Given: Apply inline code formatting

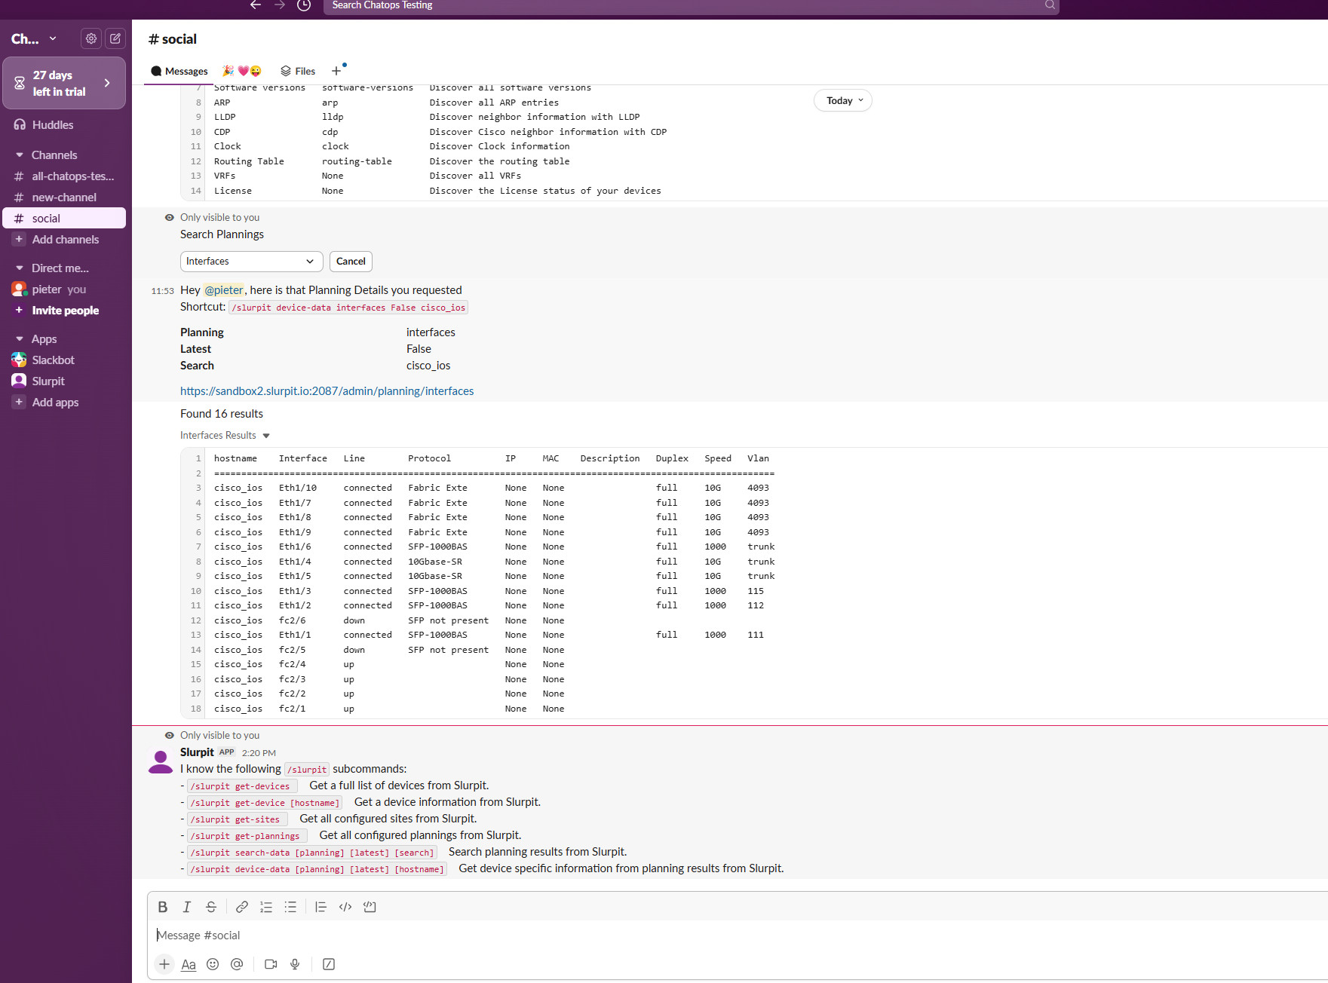Looking at the screenshot, I should click(x=345, y=907).
